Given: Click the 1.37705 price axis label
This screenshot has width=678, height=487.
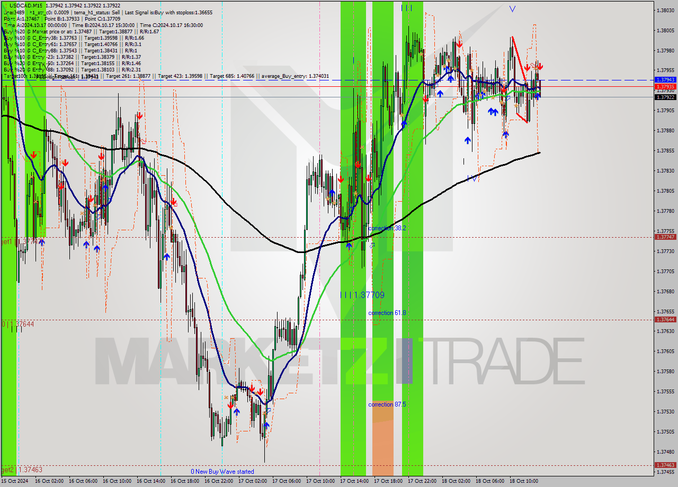Looking at the screenshot, I should 666,271.
